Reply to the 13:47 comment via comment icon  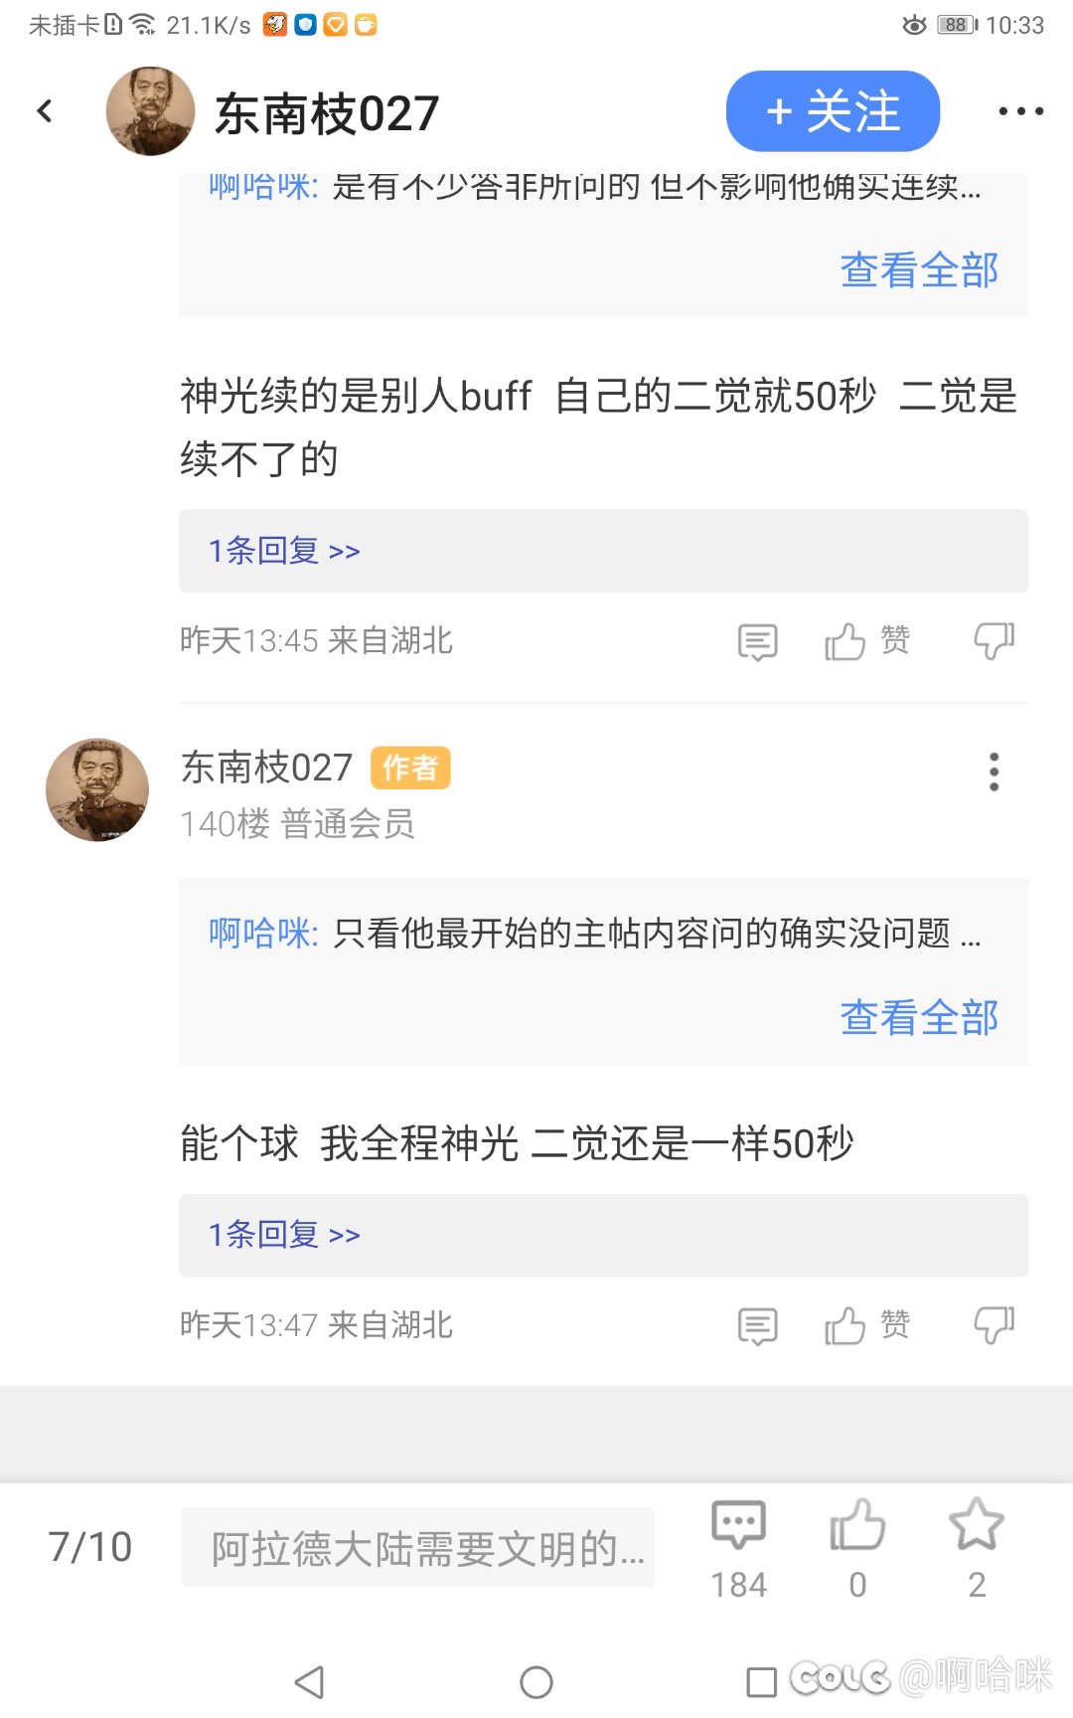tap(757, 1326)
